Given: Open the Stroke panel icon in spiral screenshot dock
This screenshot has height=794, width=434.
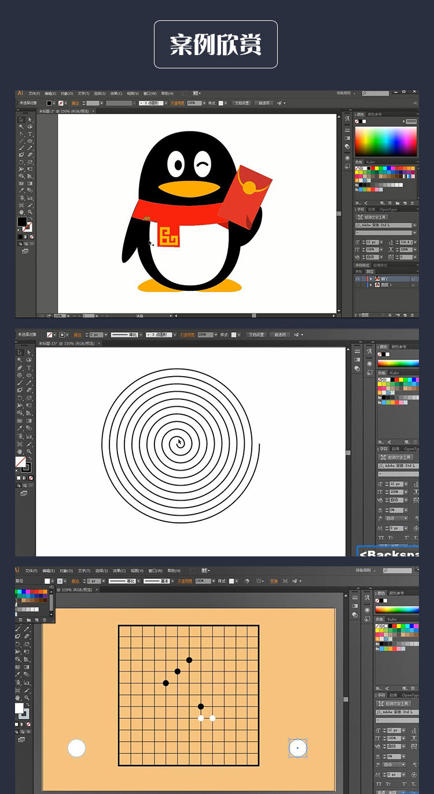Looking at the screenshot, I should [x=358, y=351].
